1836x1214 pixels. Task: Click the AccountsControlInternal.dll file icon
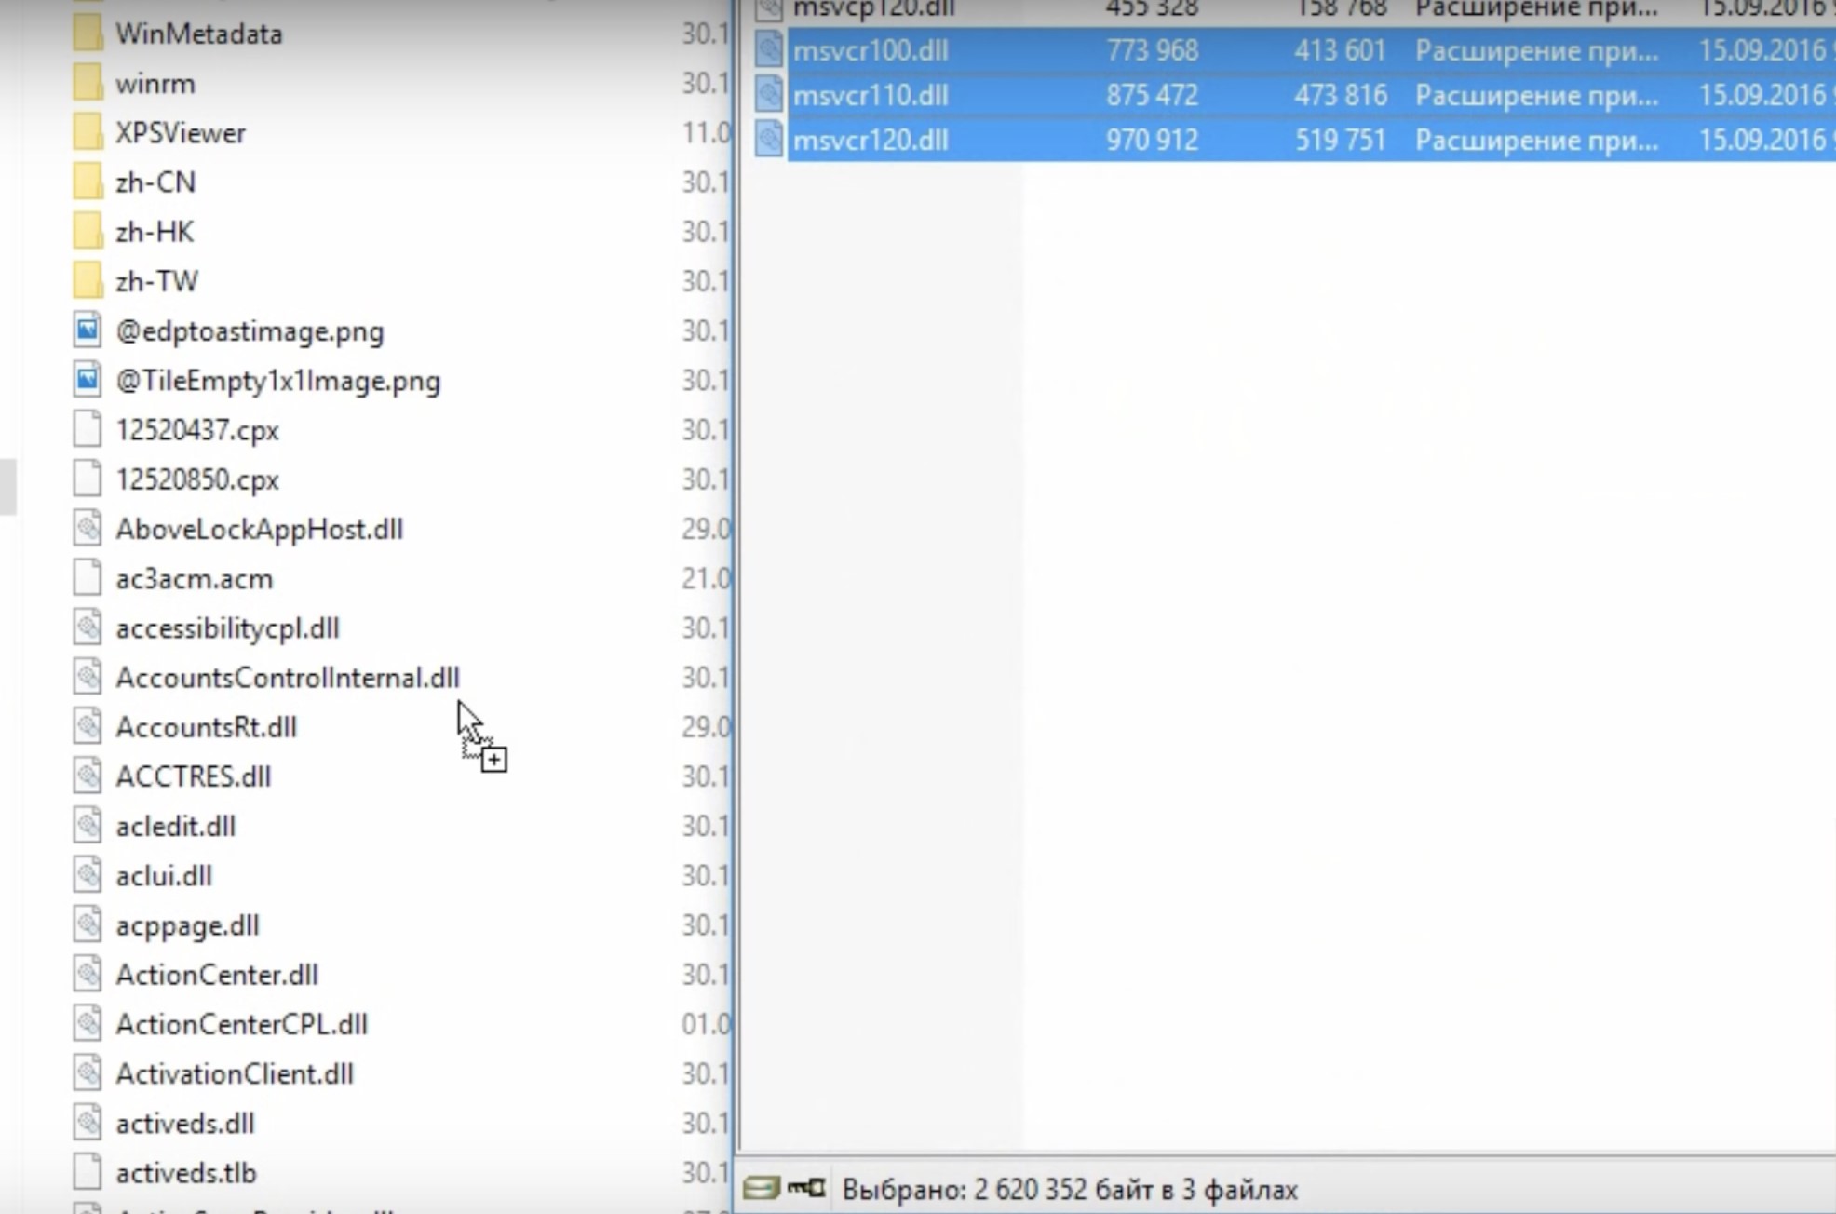pos(88,678)
